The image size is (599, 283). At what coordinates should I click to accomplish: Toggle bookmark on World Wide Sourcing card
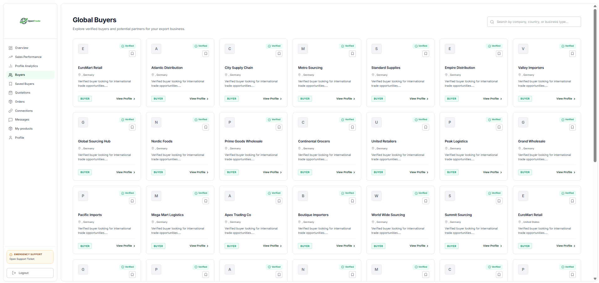pyautogui.click(x=426, y=201)
